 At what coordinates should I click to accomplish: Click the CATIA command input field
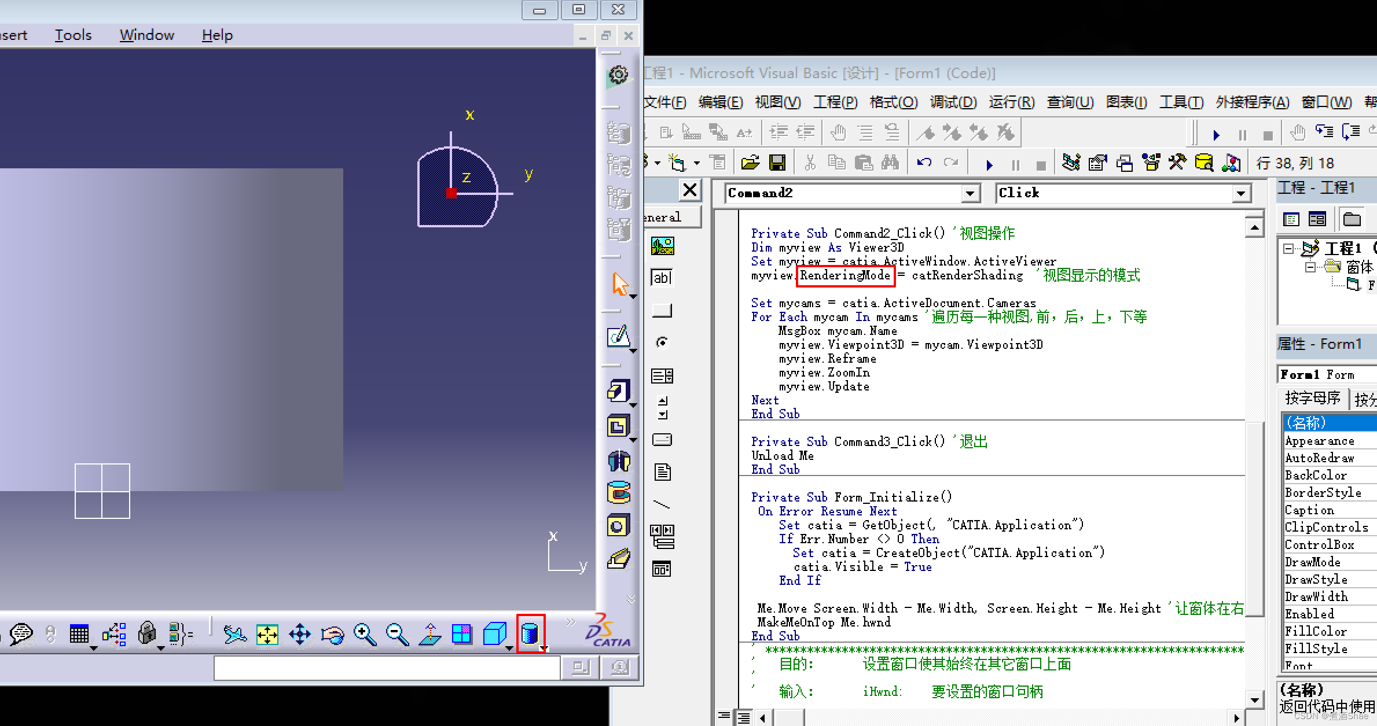click(x=387, y=668)
